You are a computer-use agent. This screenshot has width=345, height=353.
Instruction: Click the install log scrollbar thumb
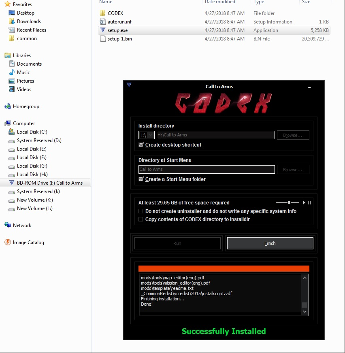click(305, 305)
